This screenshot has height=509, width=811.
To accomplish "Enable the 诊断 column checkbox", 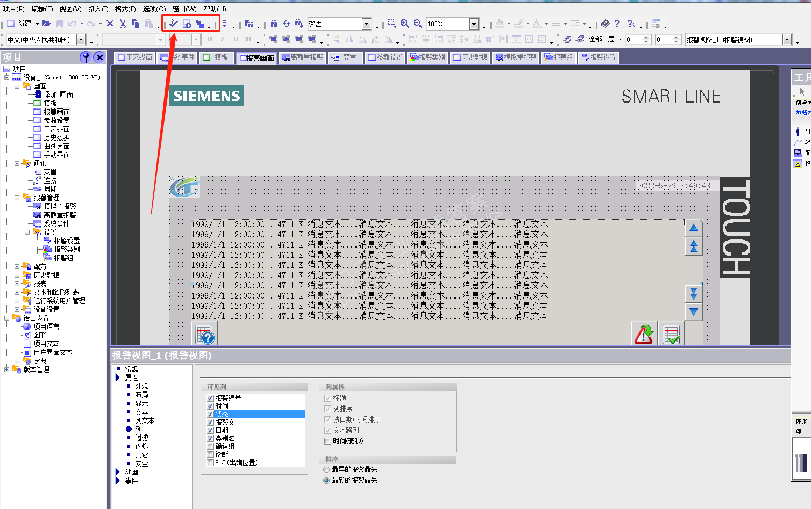I will [210, 454].
